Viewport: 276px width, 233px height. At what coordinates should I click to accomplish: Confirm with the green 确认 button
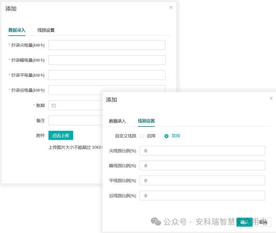click(244, 222)
